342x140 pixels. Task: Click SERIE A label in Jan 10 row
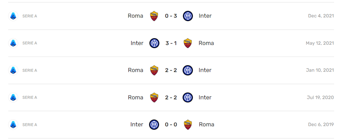tap(30, 70)
